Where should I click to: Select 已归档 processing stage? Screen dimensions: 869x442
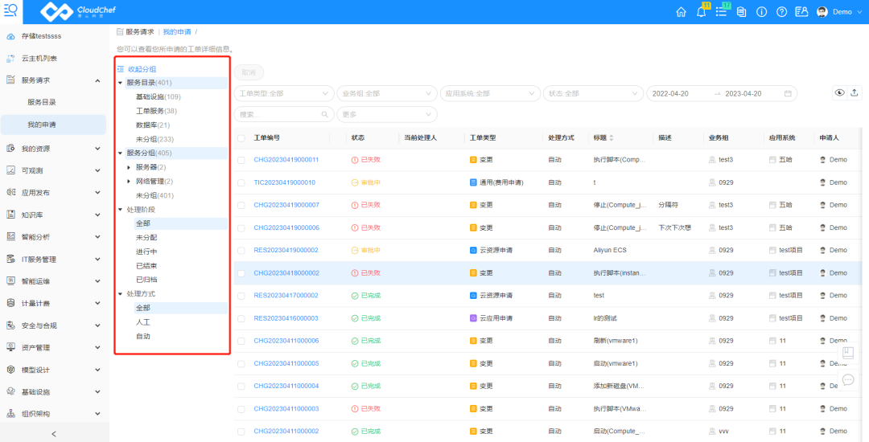point(146,280)
